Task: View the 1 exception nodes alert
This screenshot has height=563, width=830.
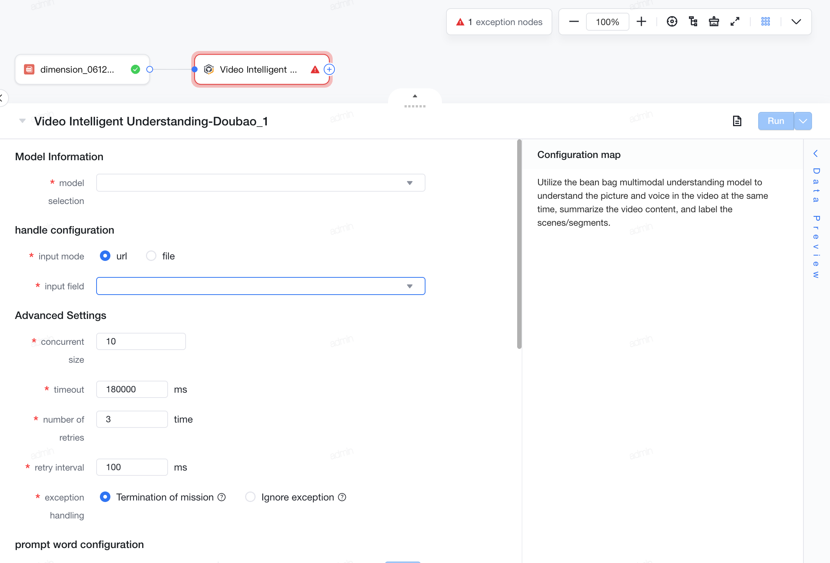Action: pos(499,22)
